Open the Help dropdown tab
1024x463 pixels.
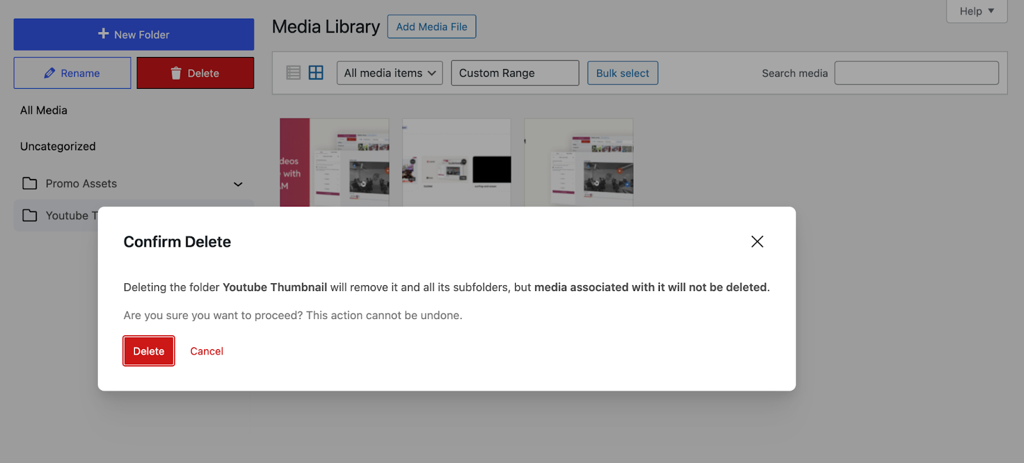point(976,12)
